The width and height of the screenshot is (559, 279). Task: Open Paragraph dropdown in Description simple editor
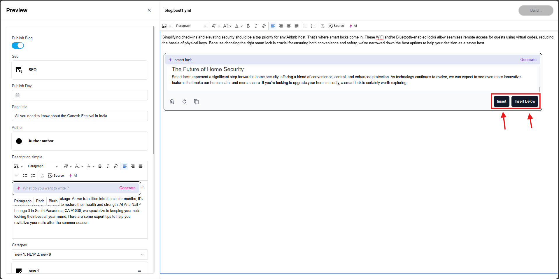(x=43, y=166)
